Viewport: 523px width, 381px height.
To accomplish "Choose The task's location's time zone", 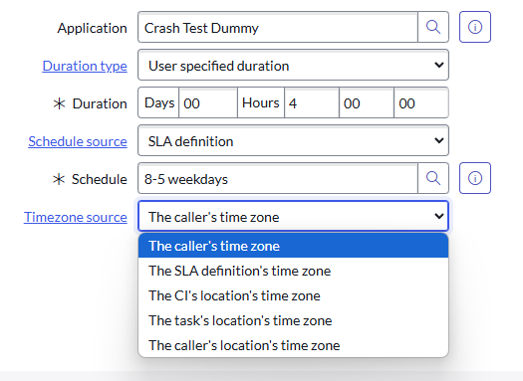I will (x=293, y=320).
